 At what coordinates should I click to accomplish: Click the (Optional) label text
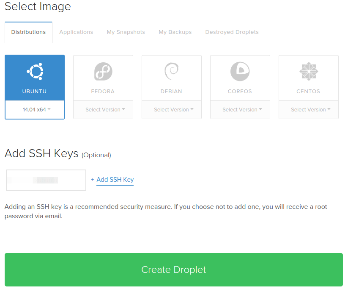tap(96, 155)
